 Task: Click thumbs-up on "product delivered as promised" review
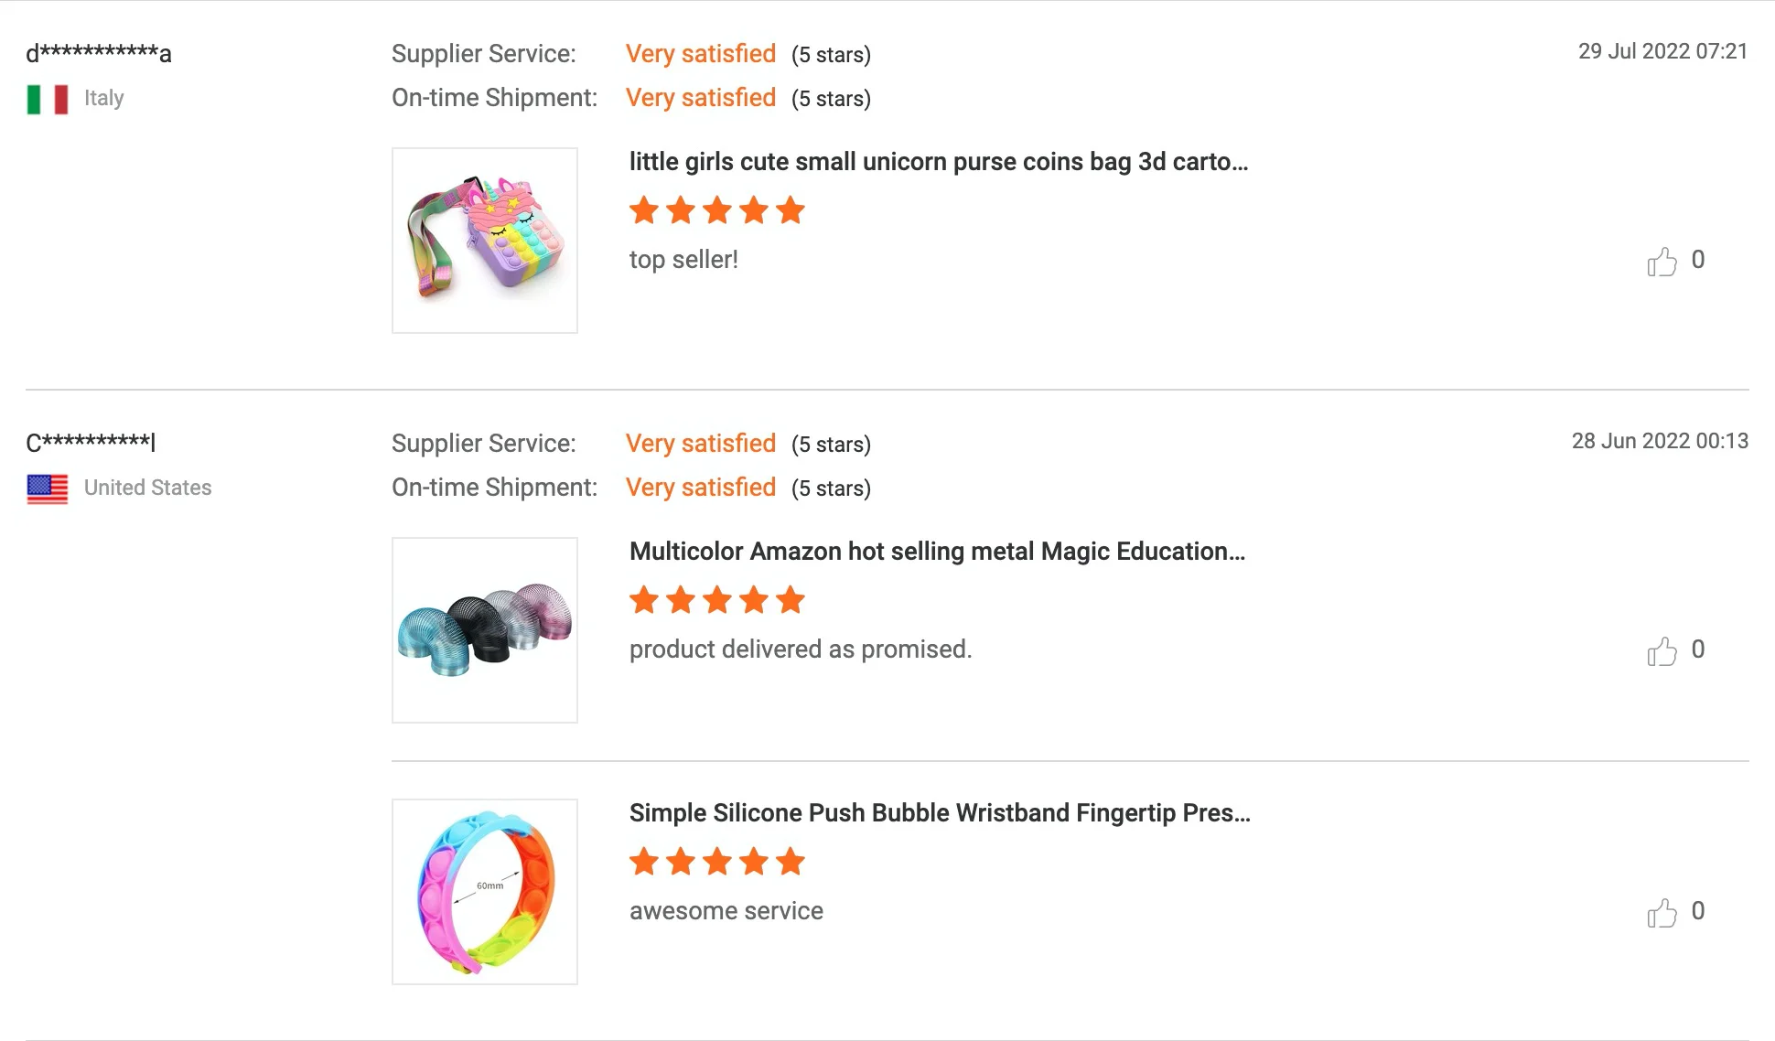1662,651
